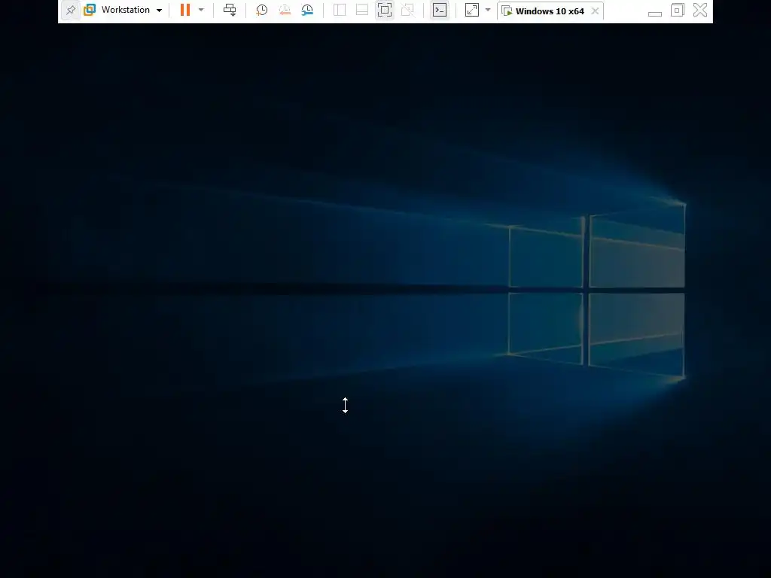This screenshot has width=771, height=578.
Task: Click the Unity mode icon
Action: point(407,10)
